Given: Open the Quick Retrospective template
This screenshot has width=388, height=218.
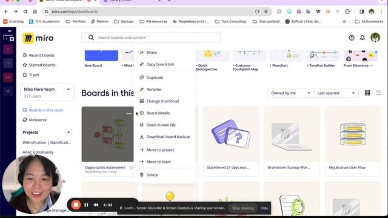Looking at the screenshot, I should click(x=212, y=61).
